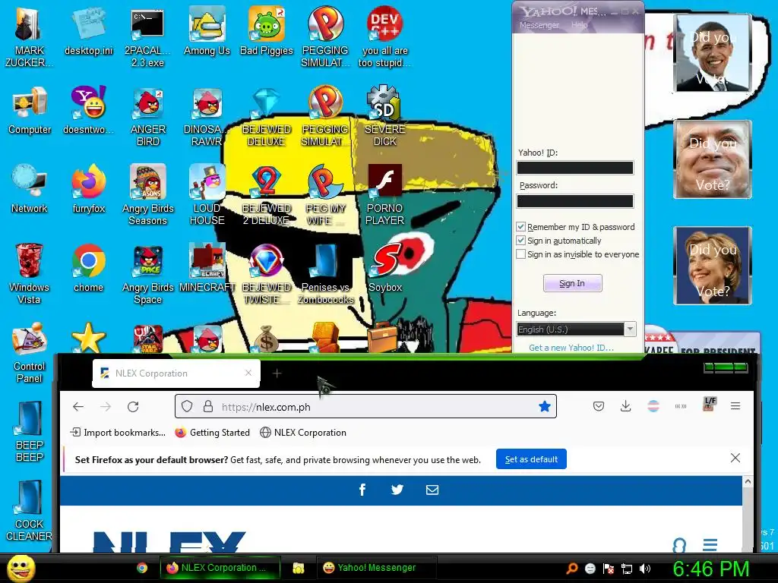Viewport: 778px width, 583px height.
Task: Click the Twitter icon on the NLEX page
Action: click(x=397, y=490)
